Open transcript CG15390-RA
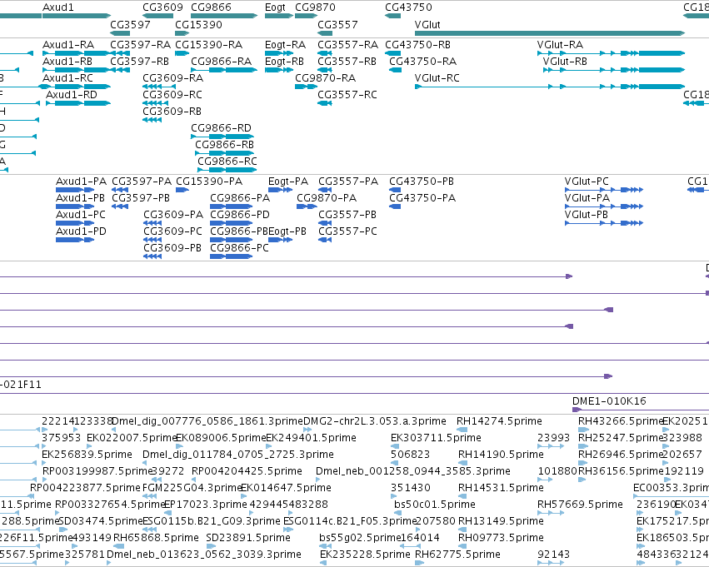This screenshot has height=567, width=709. [208, 45]
